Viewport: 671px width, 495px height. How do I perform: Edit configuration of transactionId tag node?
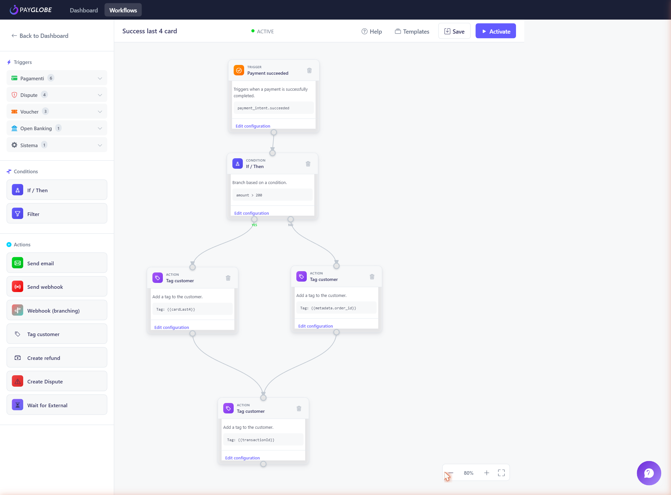point(242,458)
